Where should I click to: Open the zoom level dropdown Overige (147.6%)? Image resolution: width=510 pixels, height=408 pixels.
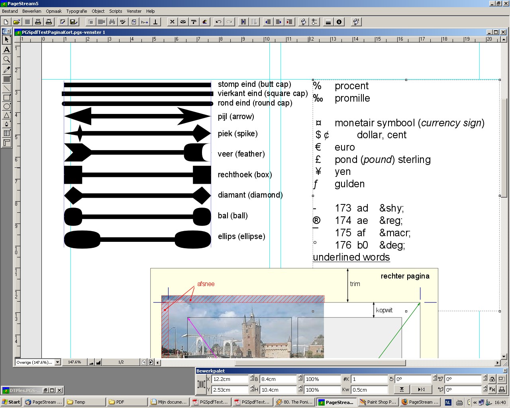[58, 362]
